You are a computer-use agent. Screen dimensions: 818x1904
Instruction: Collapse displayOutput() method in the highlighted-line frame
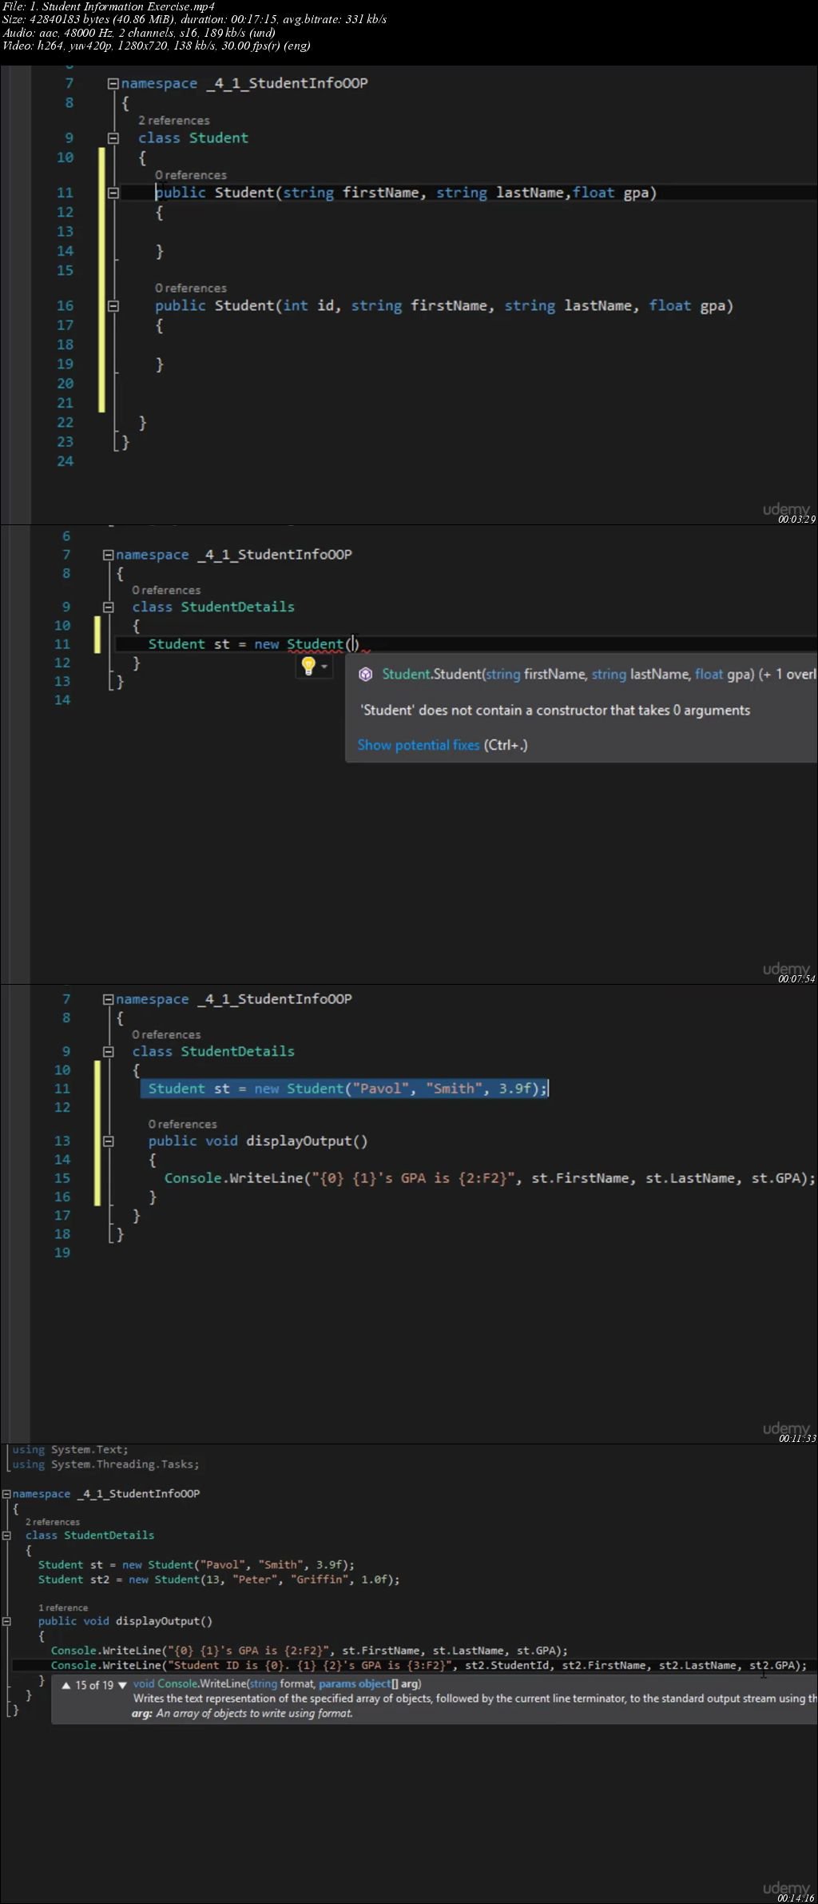coord(108,1141)
